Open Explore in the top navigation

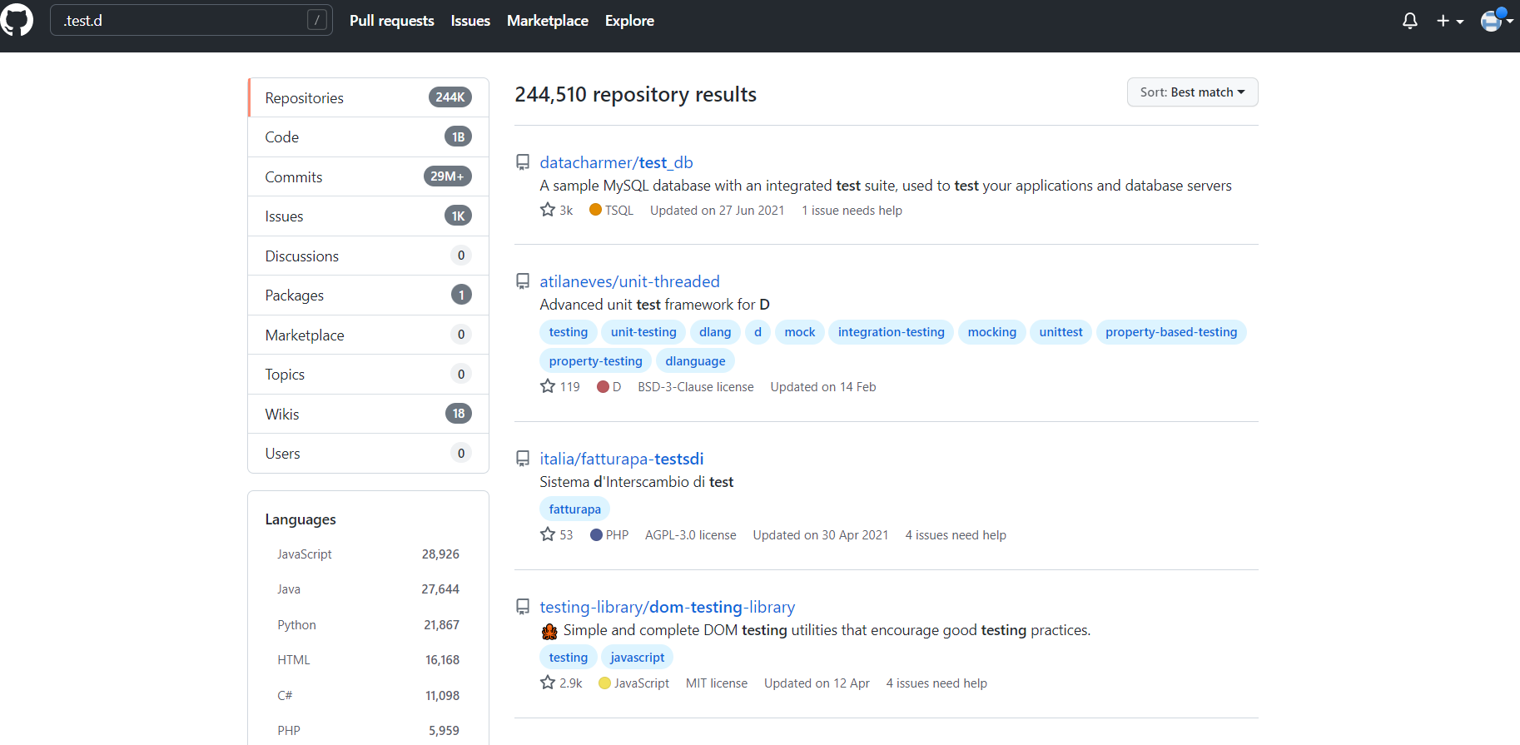629,21
